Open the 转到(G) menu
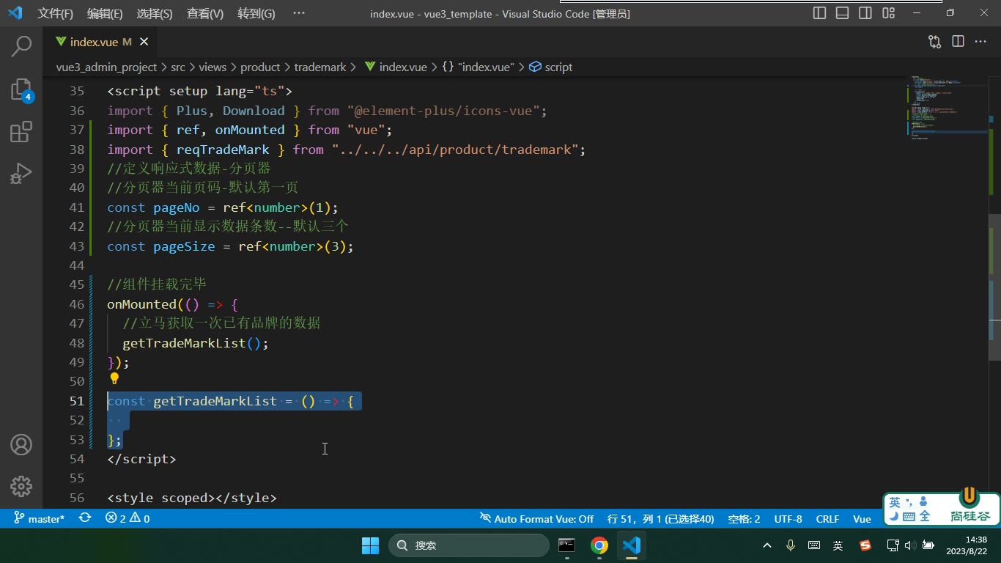The width and height of the screenshot is (1001, 563). (x=256, y=13)
